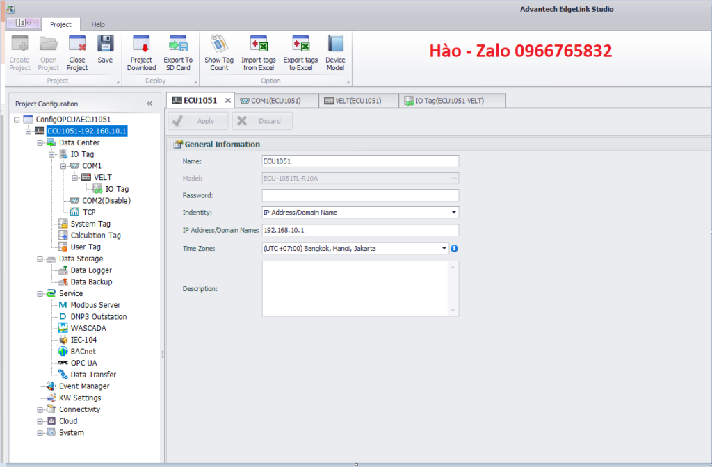The image size is (712, 467).
Task: Click the Name input field
Action: click(360, 161)
